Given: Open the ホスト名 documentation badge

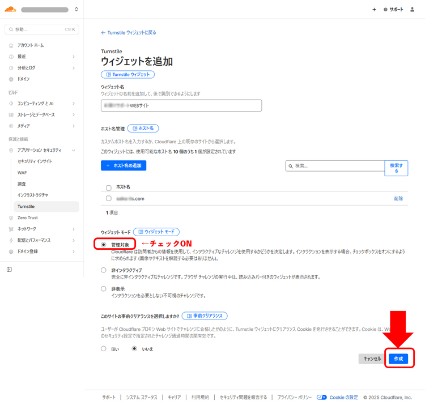Looking at the screenshot, I should pyautogui.click(x=143, y=129).
